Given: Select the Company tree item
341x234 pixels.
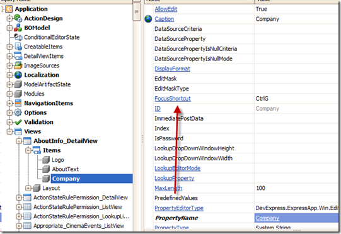Looking at the screenshot, I should [x=66, y=179].
